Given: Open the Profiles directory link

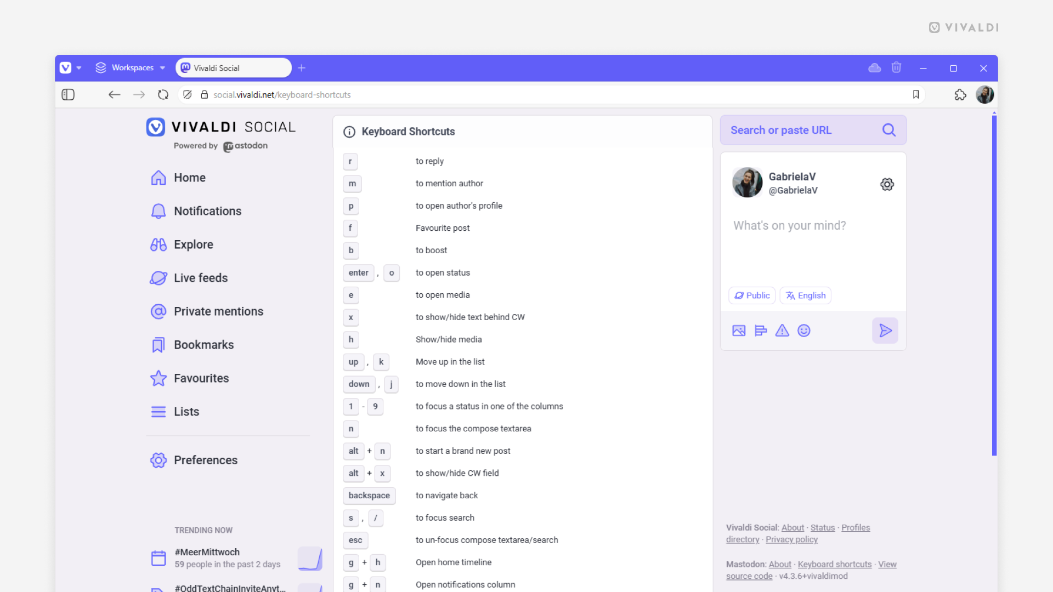Looking at the screenshot, I should (856, 527).
